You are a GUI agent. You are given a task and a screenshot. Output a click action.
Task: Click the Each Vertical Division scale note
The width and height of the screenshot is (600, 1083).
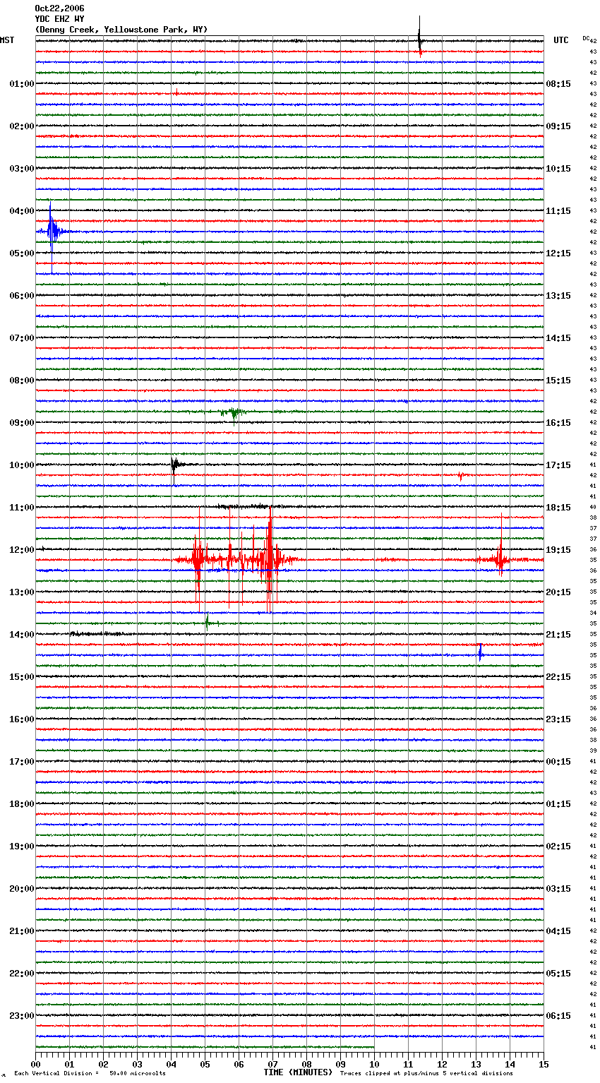90,1074
